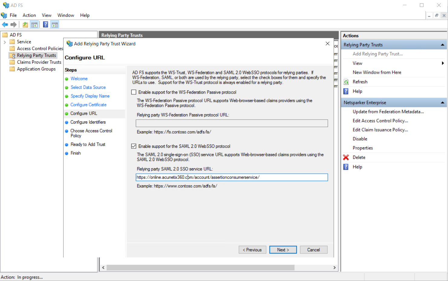Enable support for WS-Federation Passive protocol
448x281 pixels.
coord(134,92)
